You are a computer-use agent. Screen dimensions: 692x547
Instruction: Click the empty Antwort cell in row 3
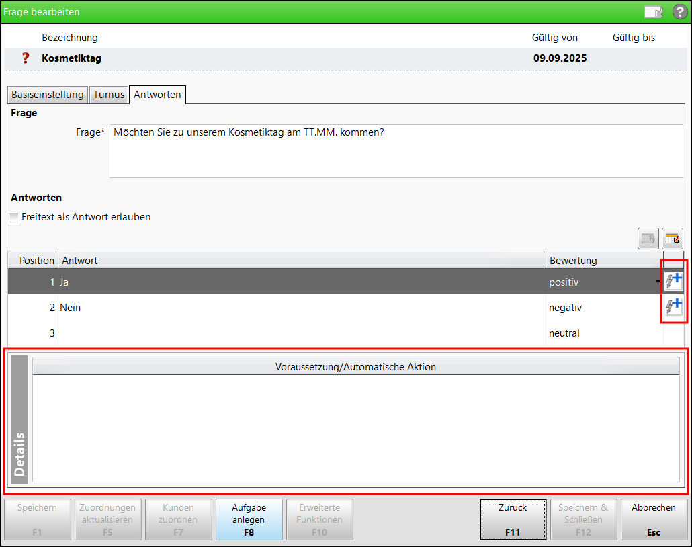click(302, 333)
